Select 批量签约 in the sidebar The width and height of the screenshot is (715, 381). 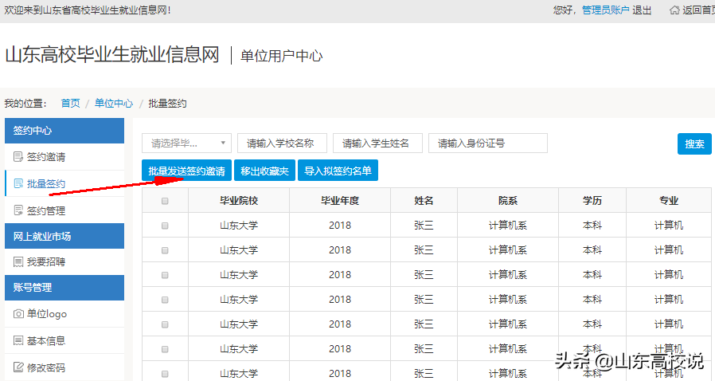coord(64,184)
